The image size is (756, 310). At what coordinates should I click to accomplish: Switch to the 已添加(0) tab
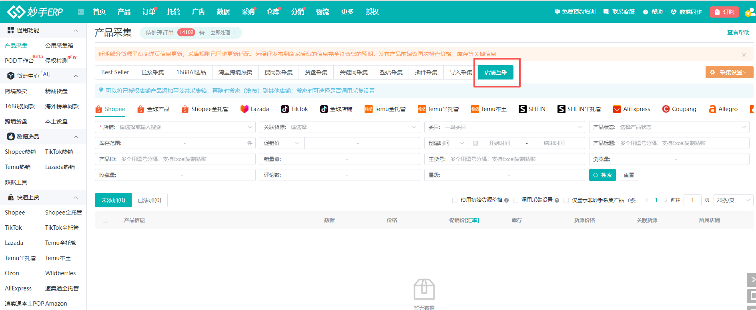click(x=149, y=200)
